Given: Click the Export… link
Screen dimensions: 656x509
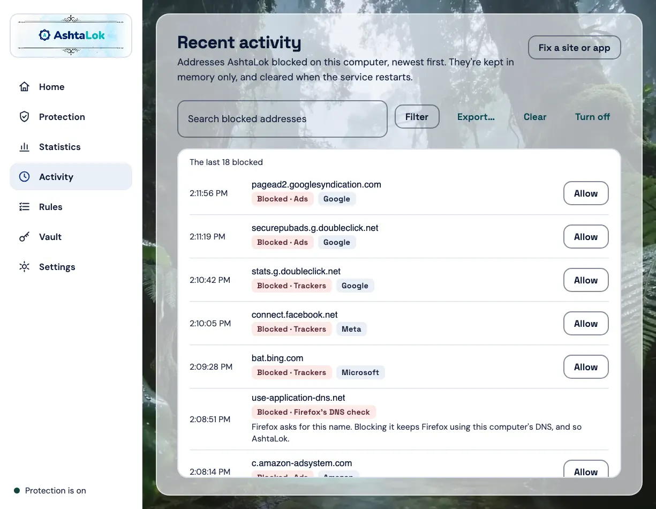Looking at the screenshot, I should pyautogui.click(x=476, y=117).
